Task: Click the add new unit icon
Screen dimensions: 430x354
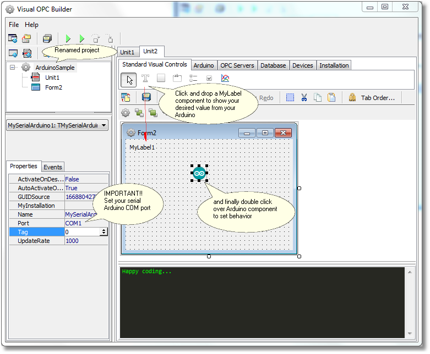Action: (27, 53)
